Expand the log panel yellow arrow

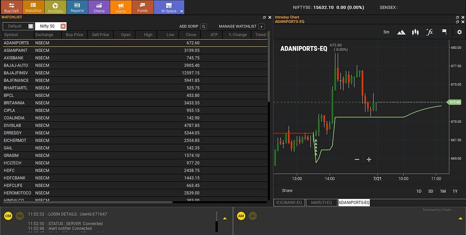(x=225, y=218)
